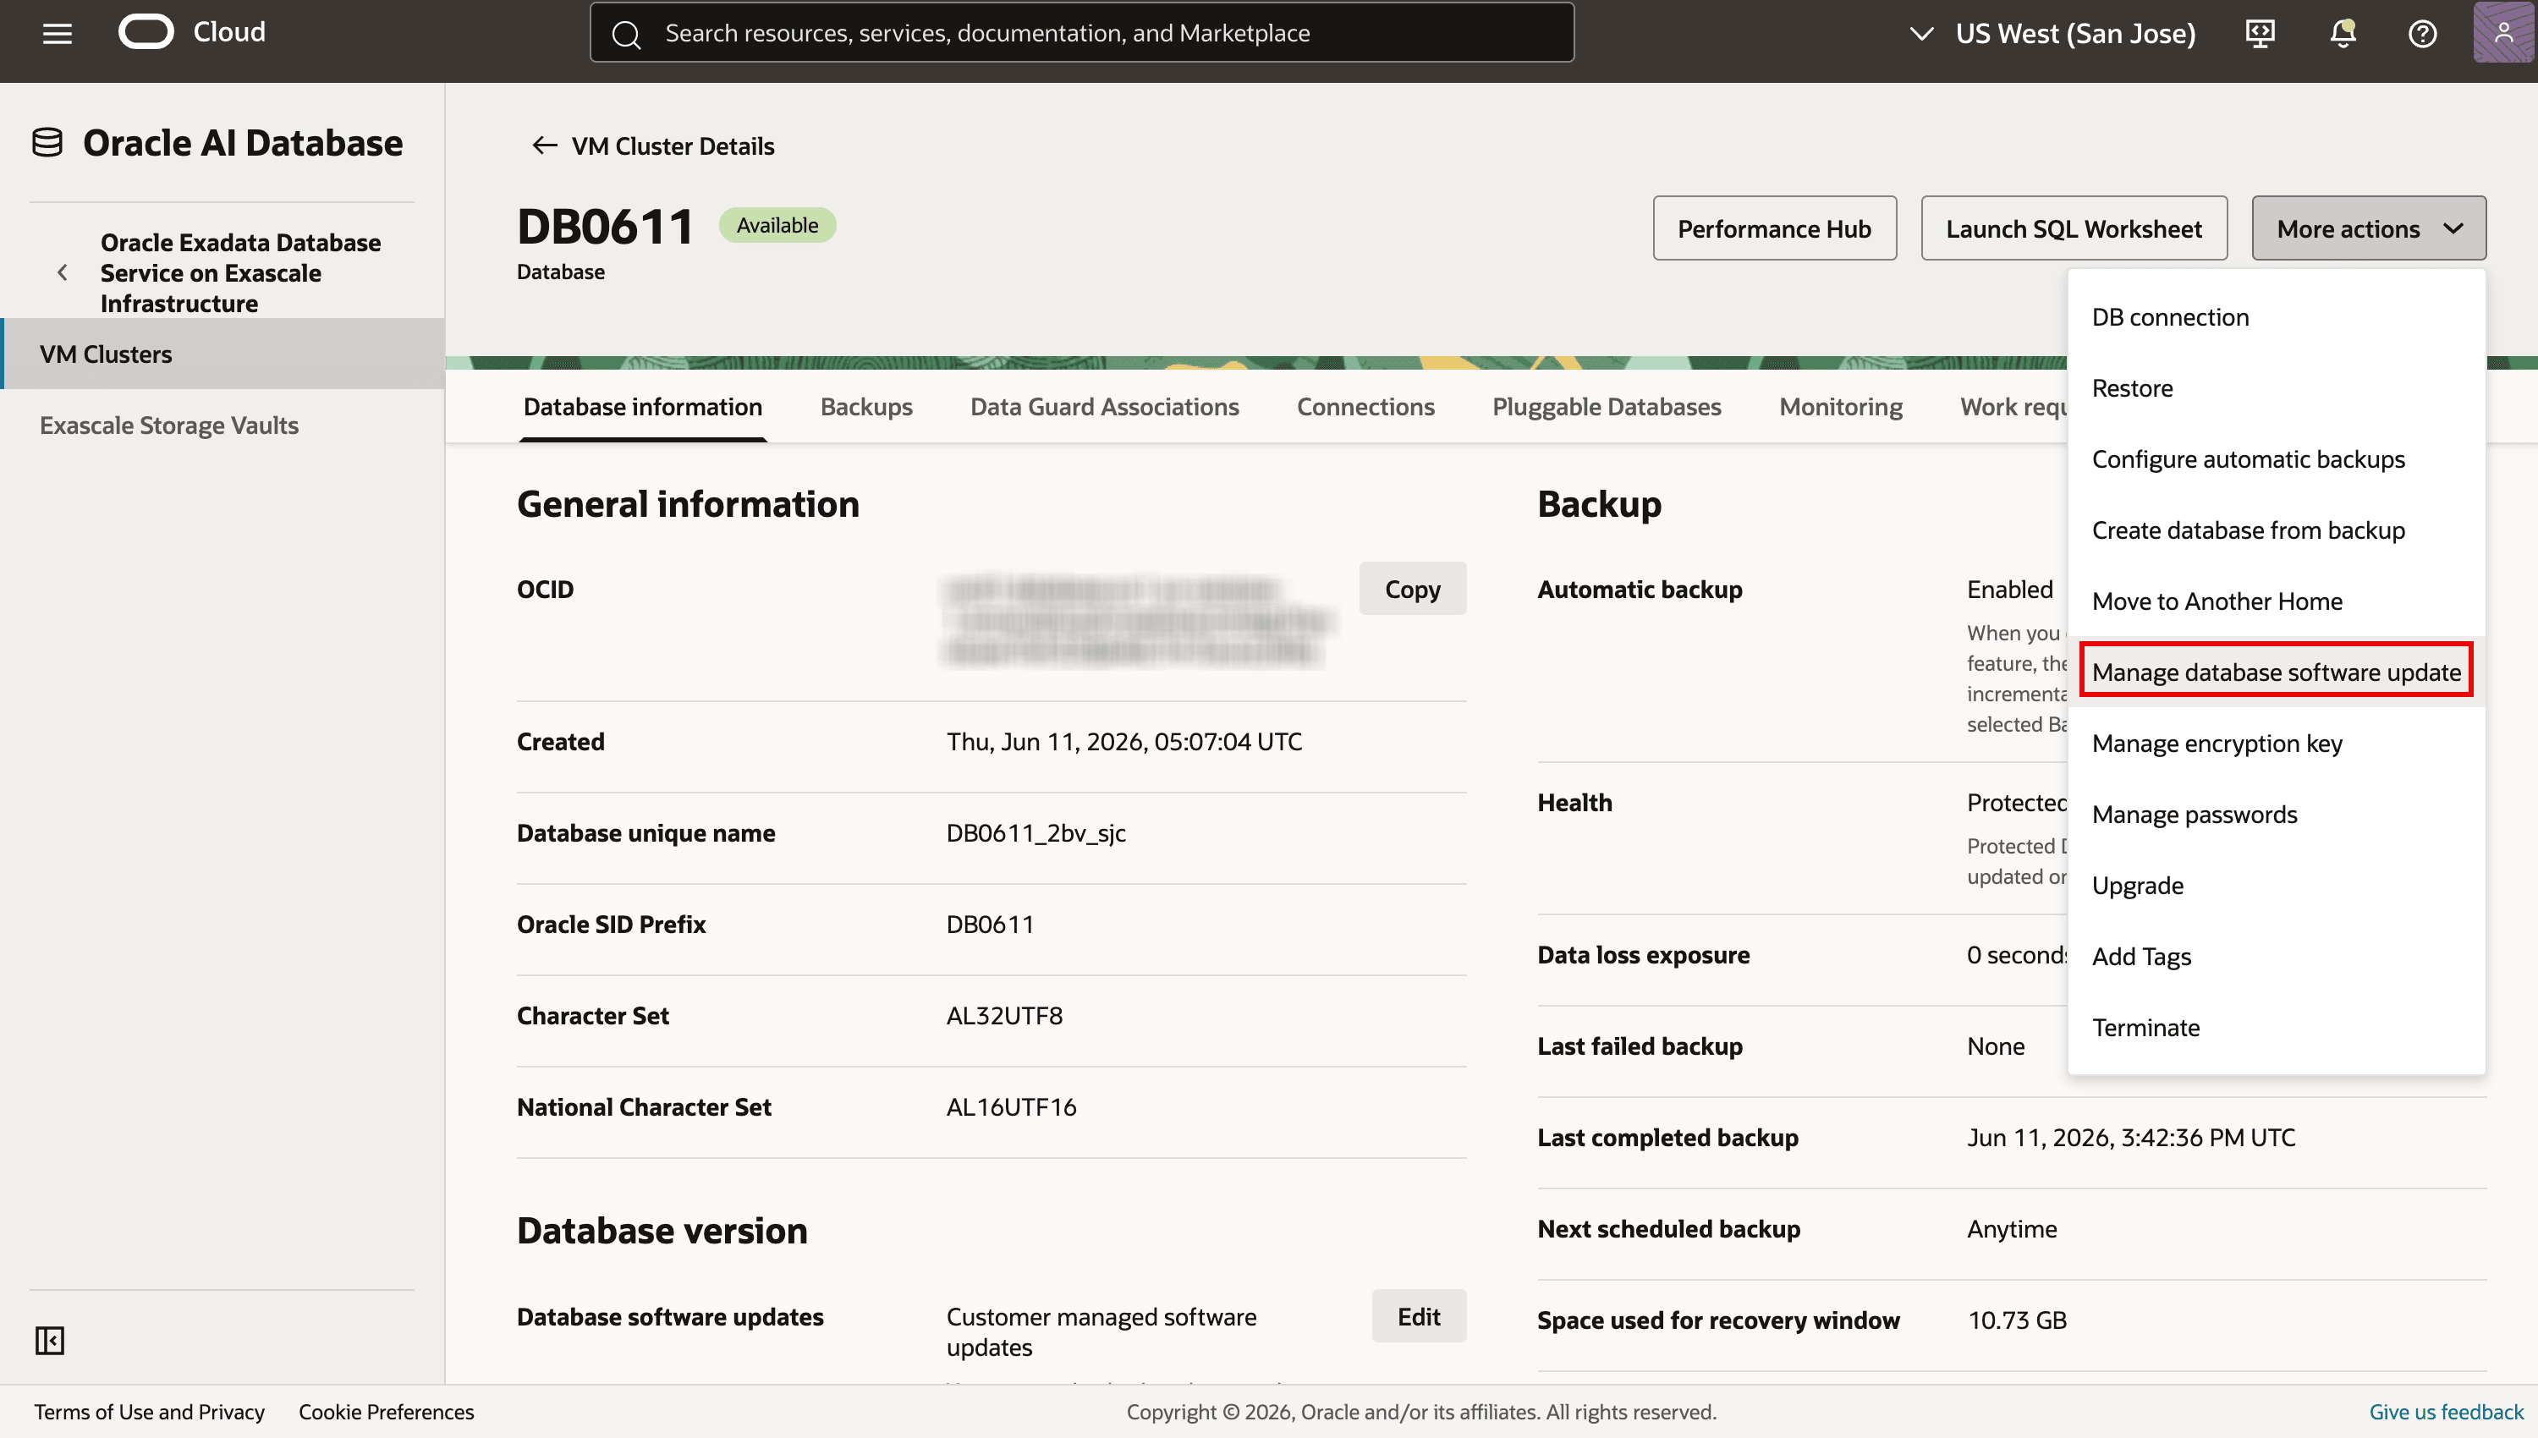Screen dimensions: 2538x1438
Task: Choose Terminate from More actions
Action: pyautogui.click(x=2277, y=1027)
